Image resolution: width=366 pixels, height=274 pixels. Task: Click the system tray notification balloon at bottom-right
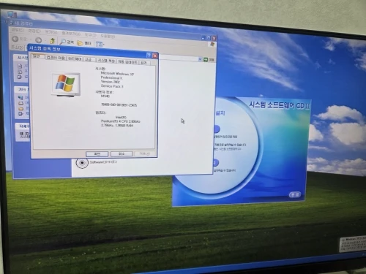click(x=353, y=244)
